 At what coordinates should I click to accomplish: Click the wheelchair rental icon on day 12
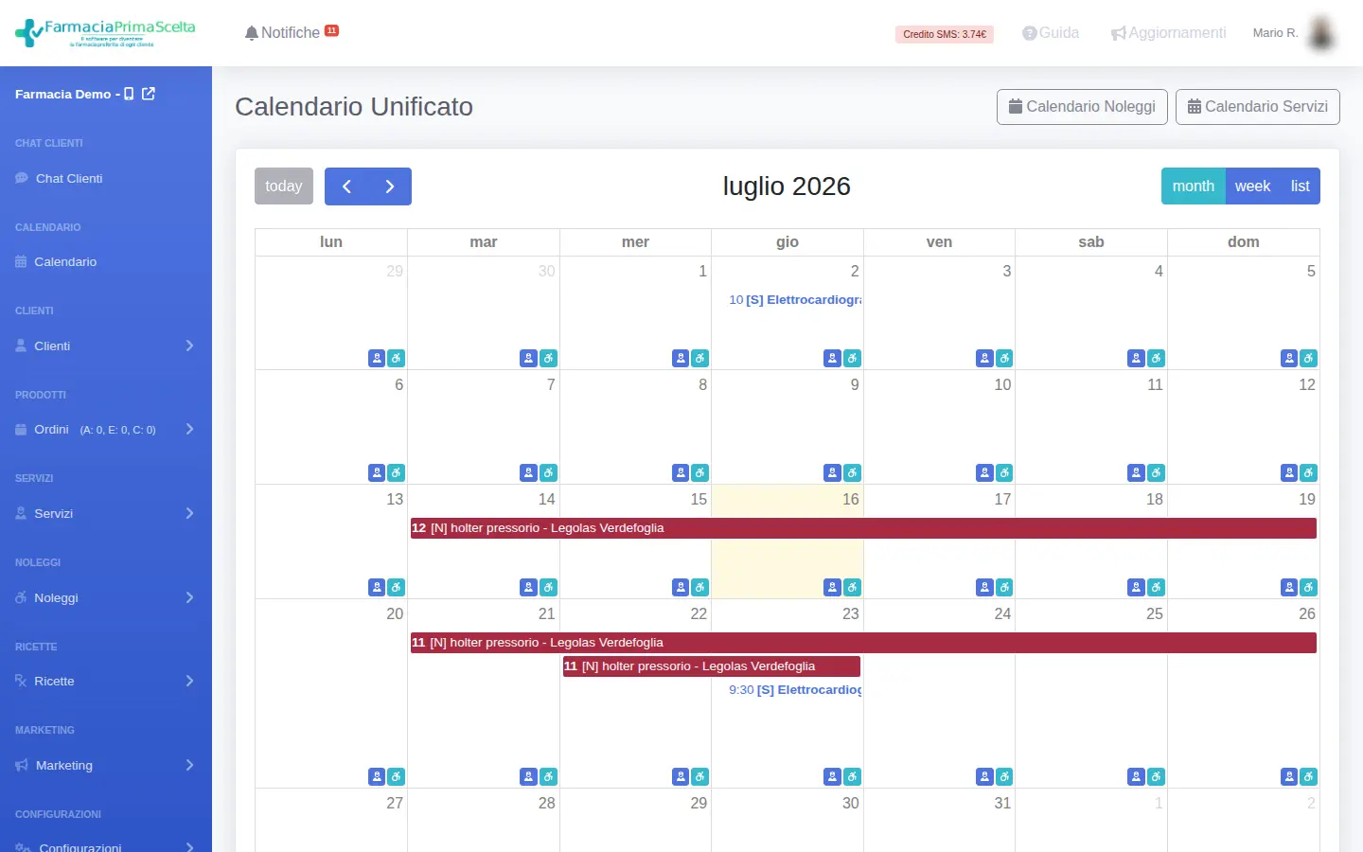1308,472
